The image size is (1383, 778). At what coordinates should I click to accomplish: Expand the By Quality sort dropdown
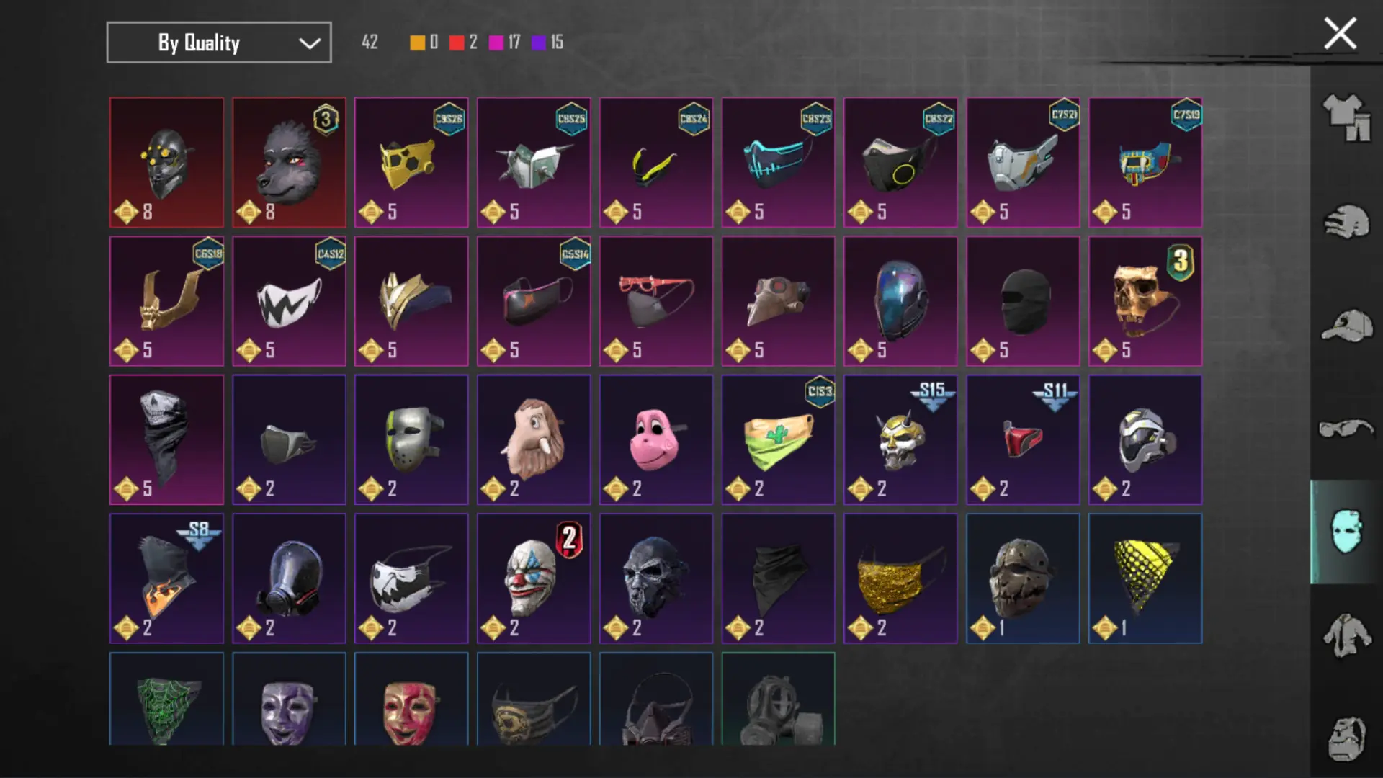(x=219, y=43)
